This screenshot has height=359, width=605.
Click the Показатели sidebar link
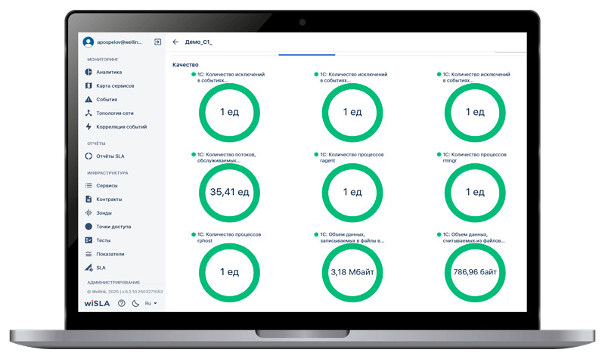pos(110,254)
